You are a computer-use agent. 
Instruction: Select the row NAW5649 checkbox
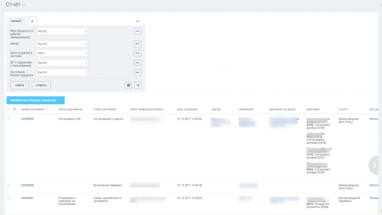pos(8,185)
